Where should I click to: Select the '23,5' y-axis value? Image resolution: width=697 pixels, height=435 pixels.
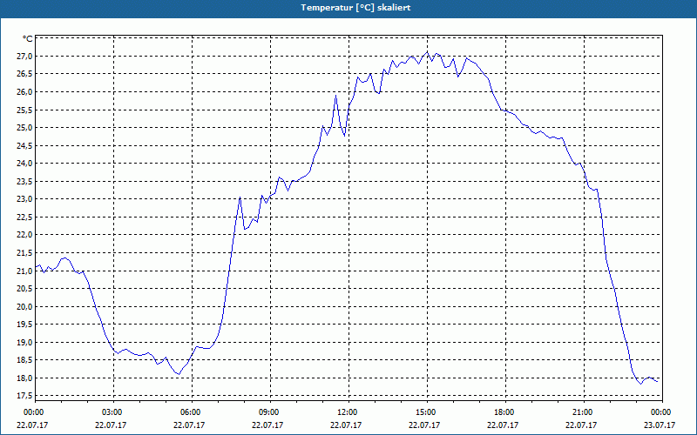pos(24,182)
